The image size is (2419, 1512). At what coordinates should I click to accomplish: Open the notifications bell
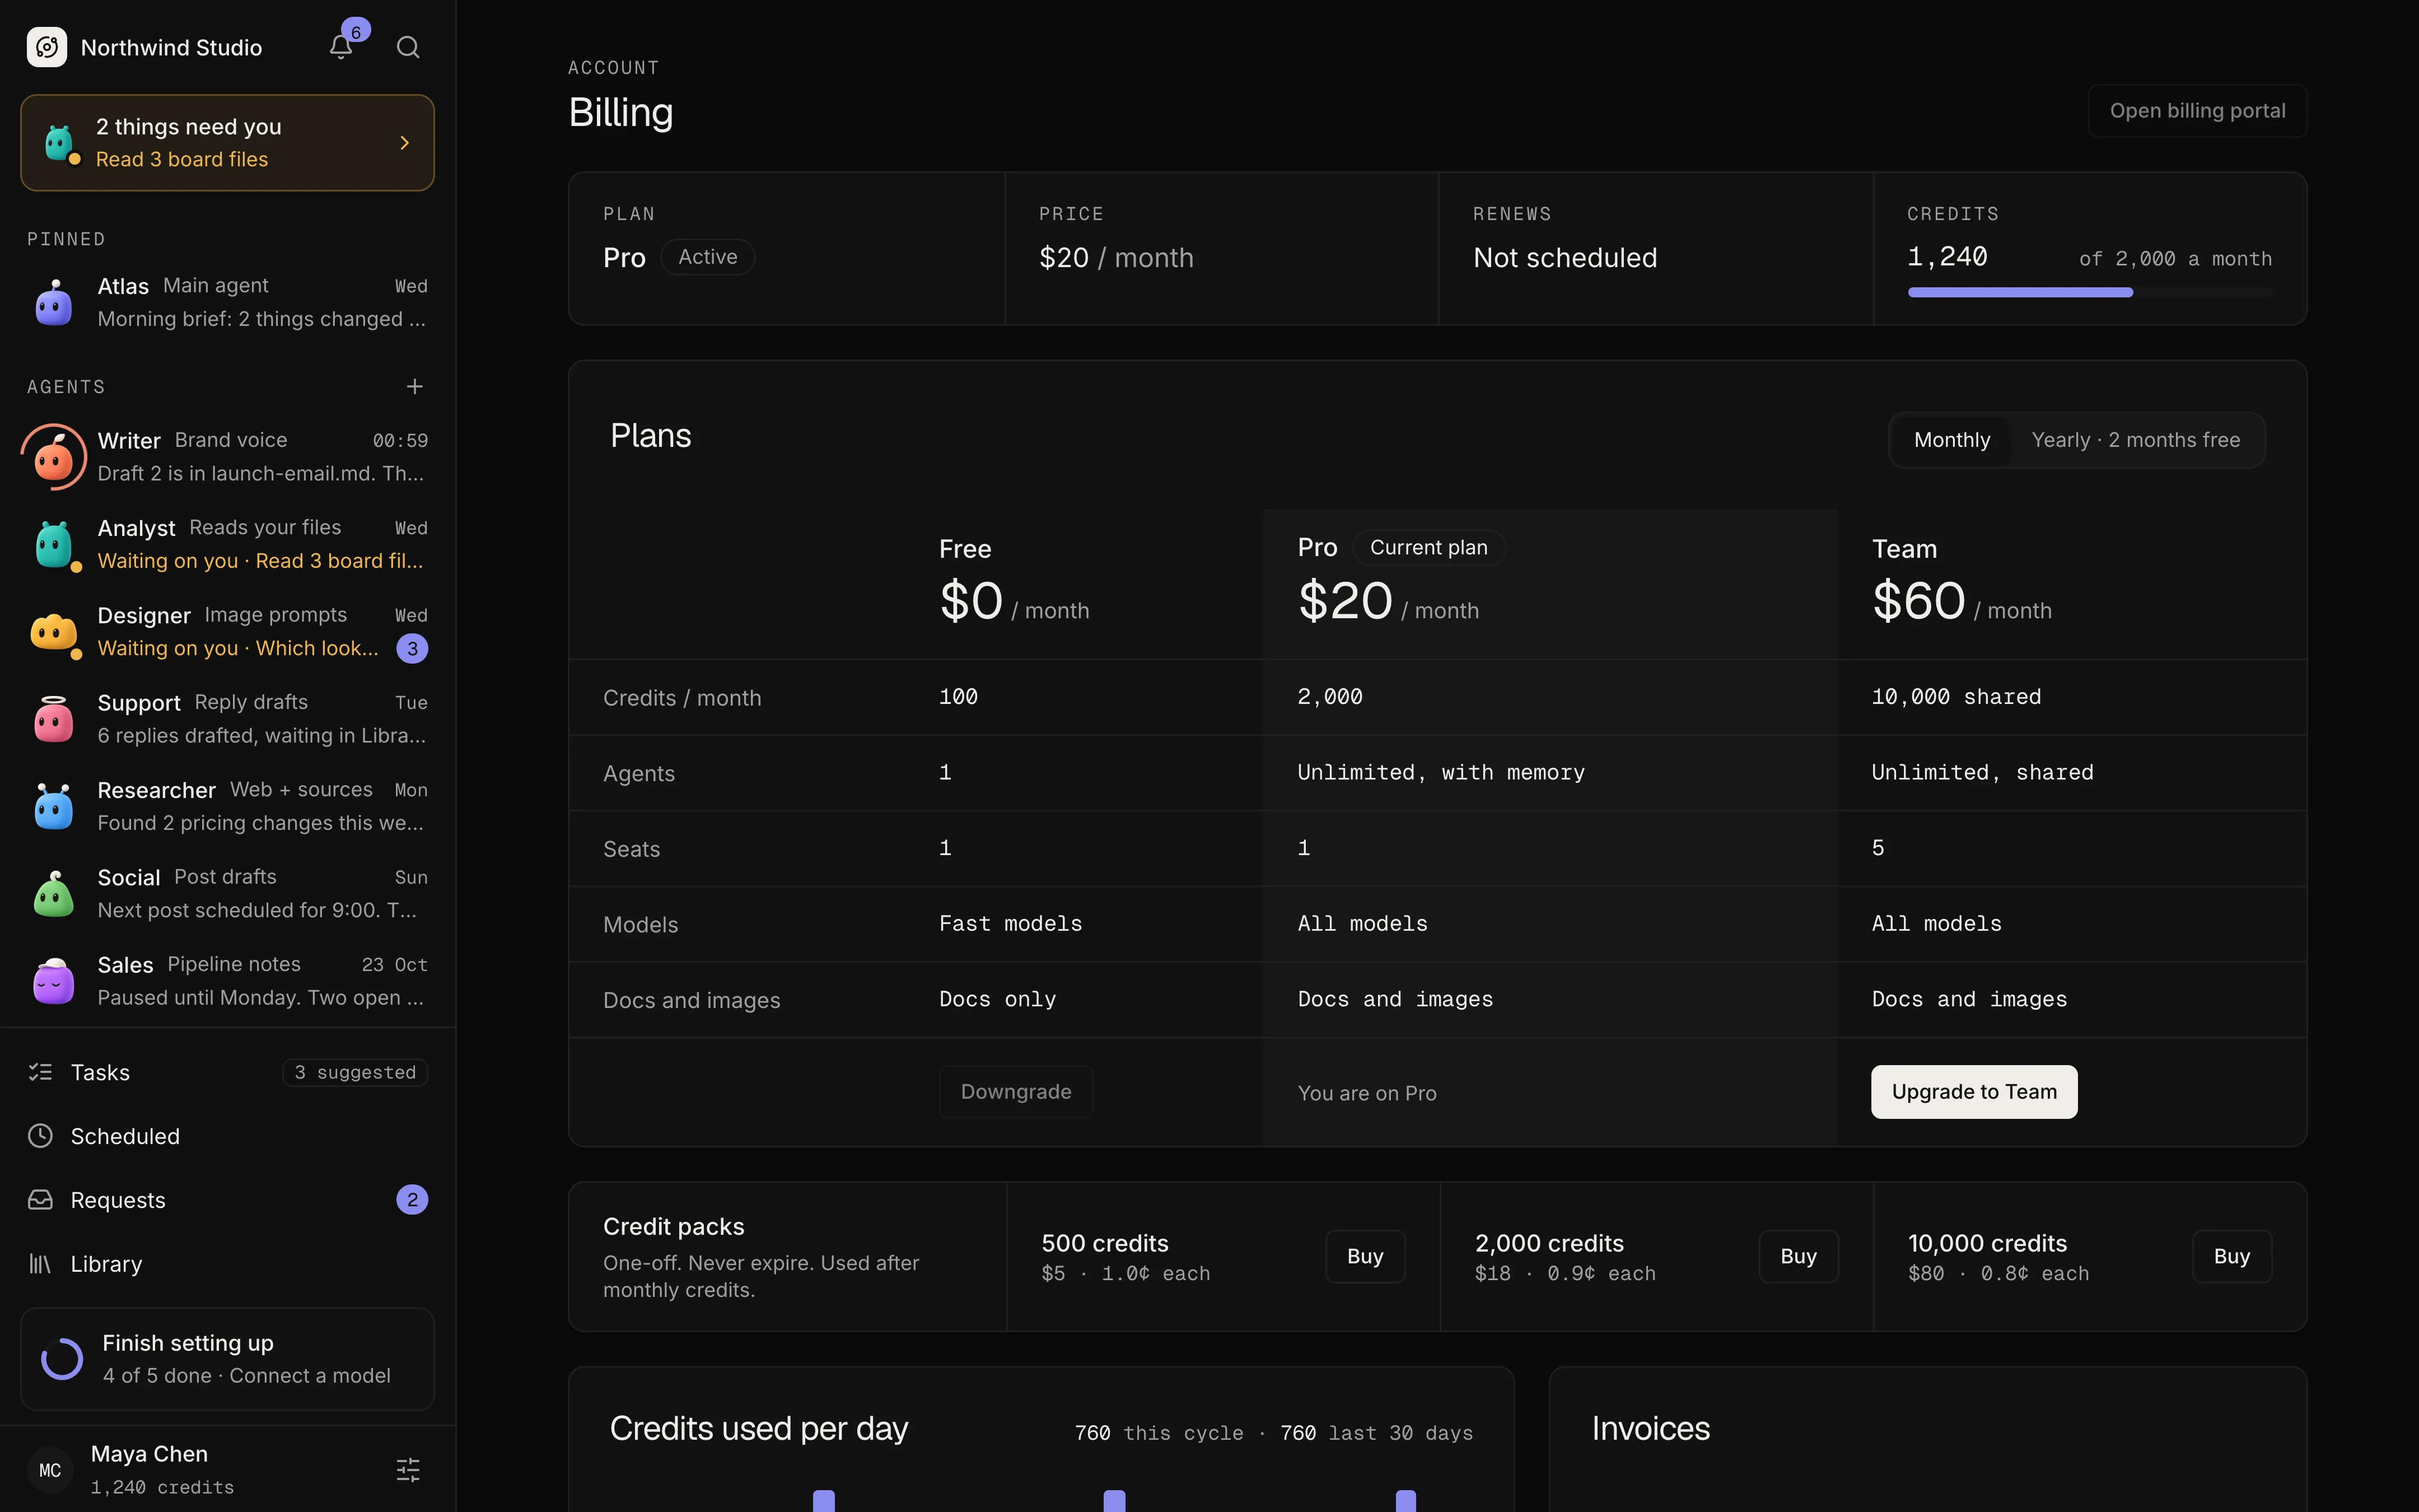pyautogui.click(x=341, y=47)
